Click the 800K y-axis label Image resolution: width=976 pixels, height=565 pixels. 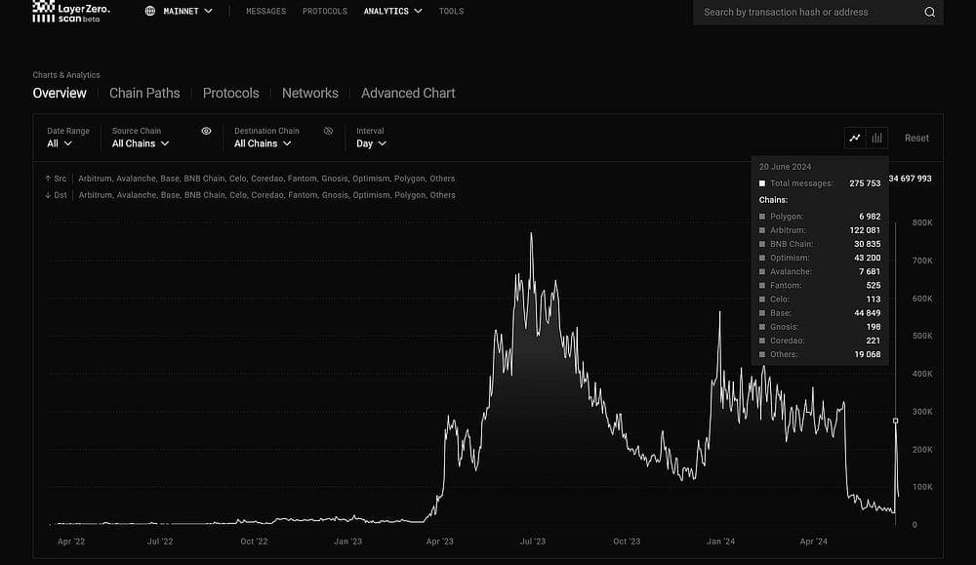pos(922,222)
